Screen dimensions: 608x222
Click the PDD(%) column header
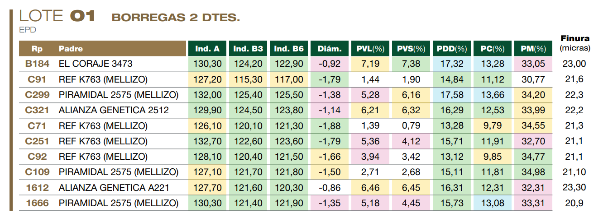click(452, 49)
